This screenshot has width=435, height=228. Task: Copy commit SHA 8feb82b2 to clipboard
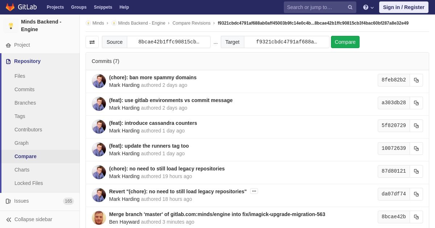coord(416,80)
